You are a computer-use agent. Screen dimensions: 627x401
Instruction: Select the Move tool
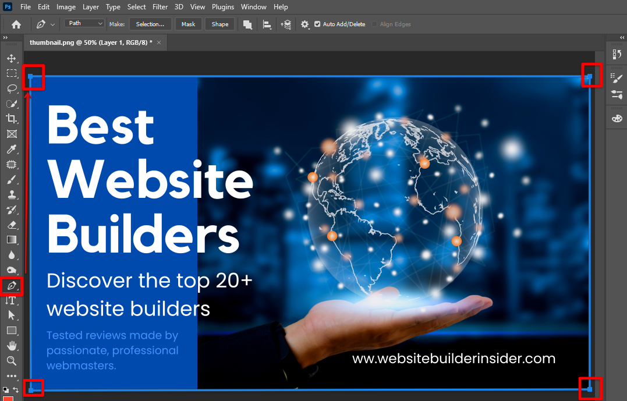[12, 58]
